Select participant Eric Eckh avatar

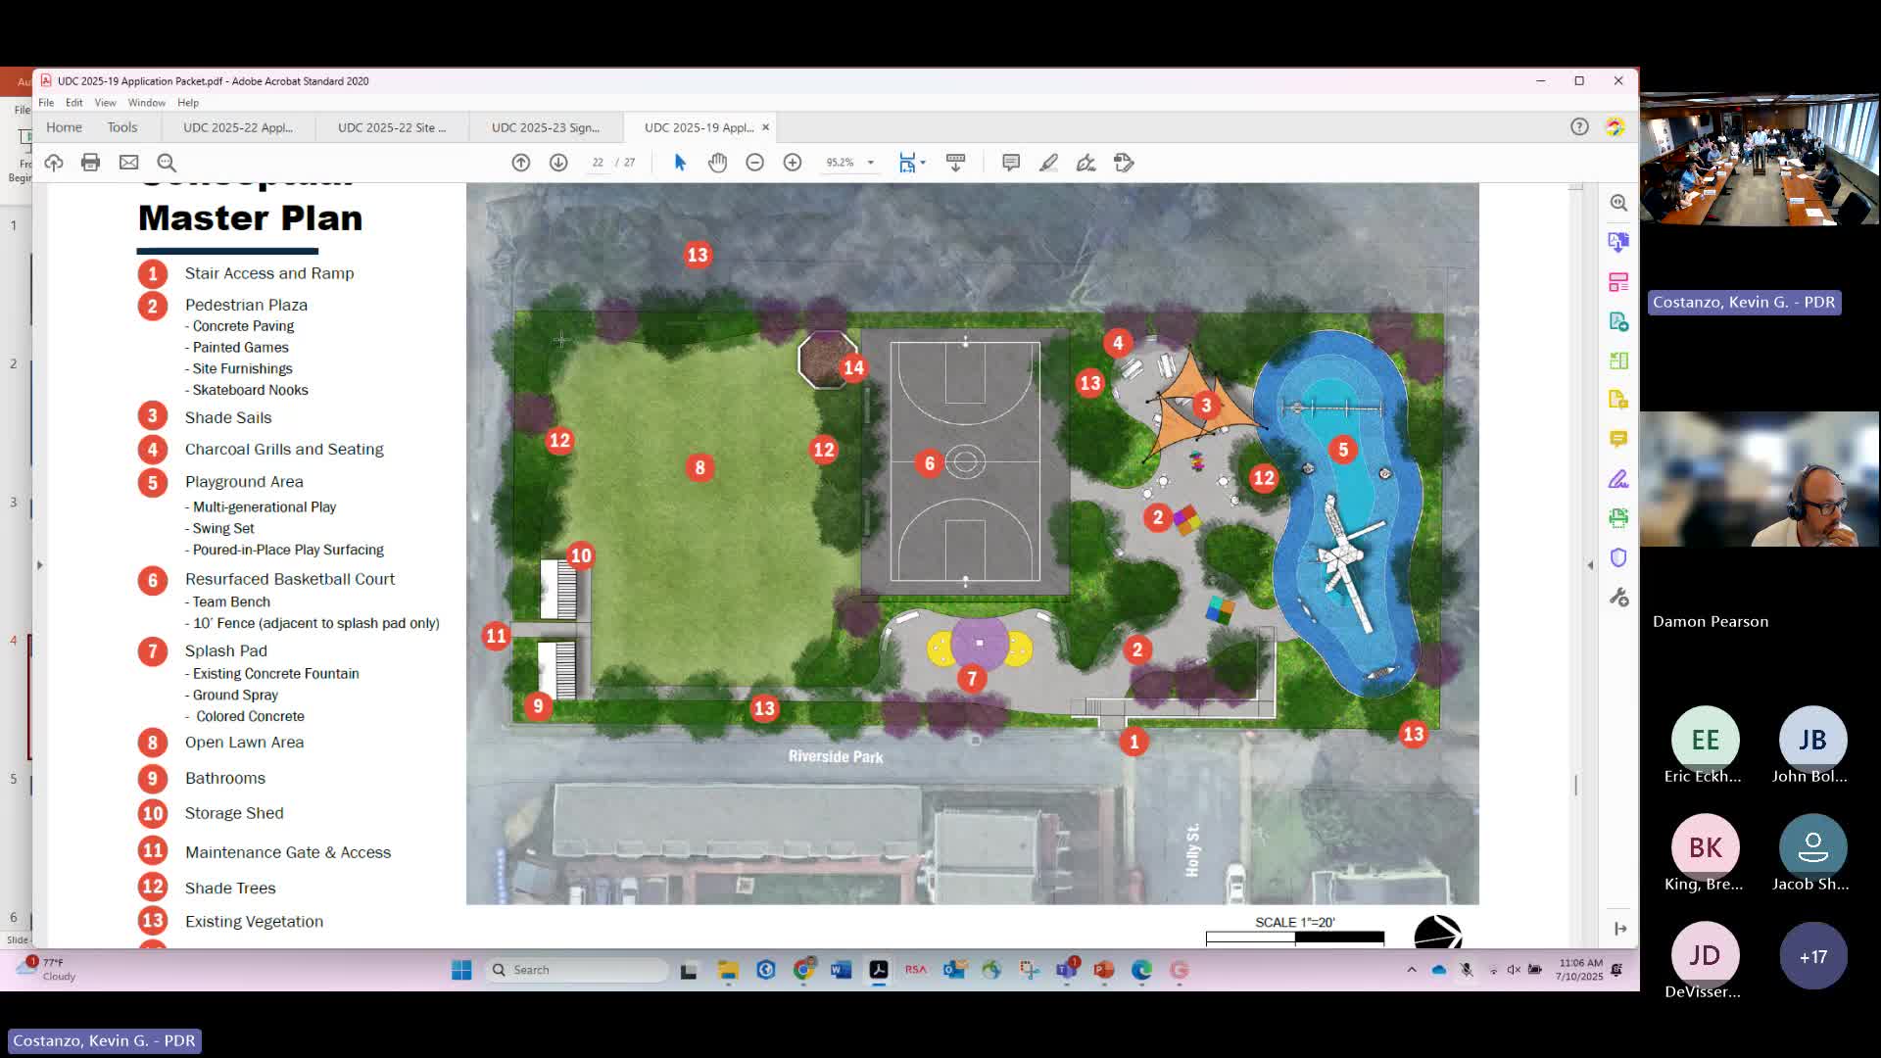tap(1705, 740)
